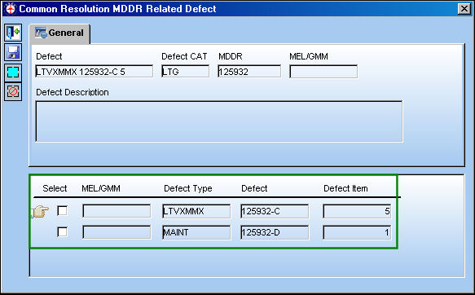Click the Defect column header in the grid
The height and width of the screenshot is (295, 475).
(254, 188)
